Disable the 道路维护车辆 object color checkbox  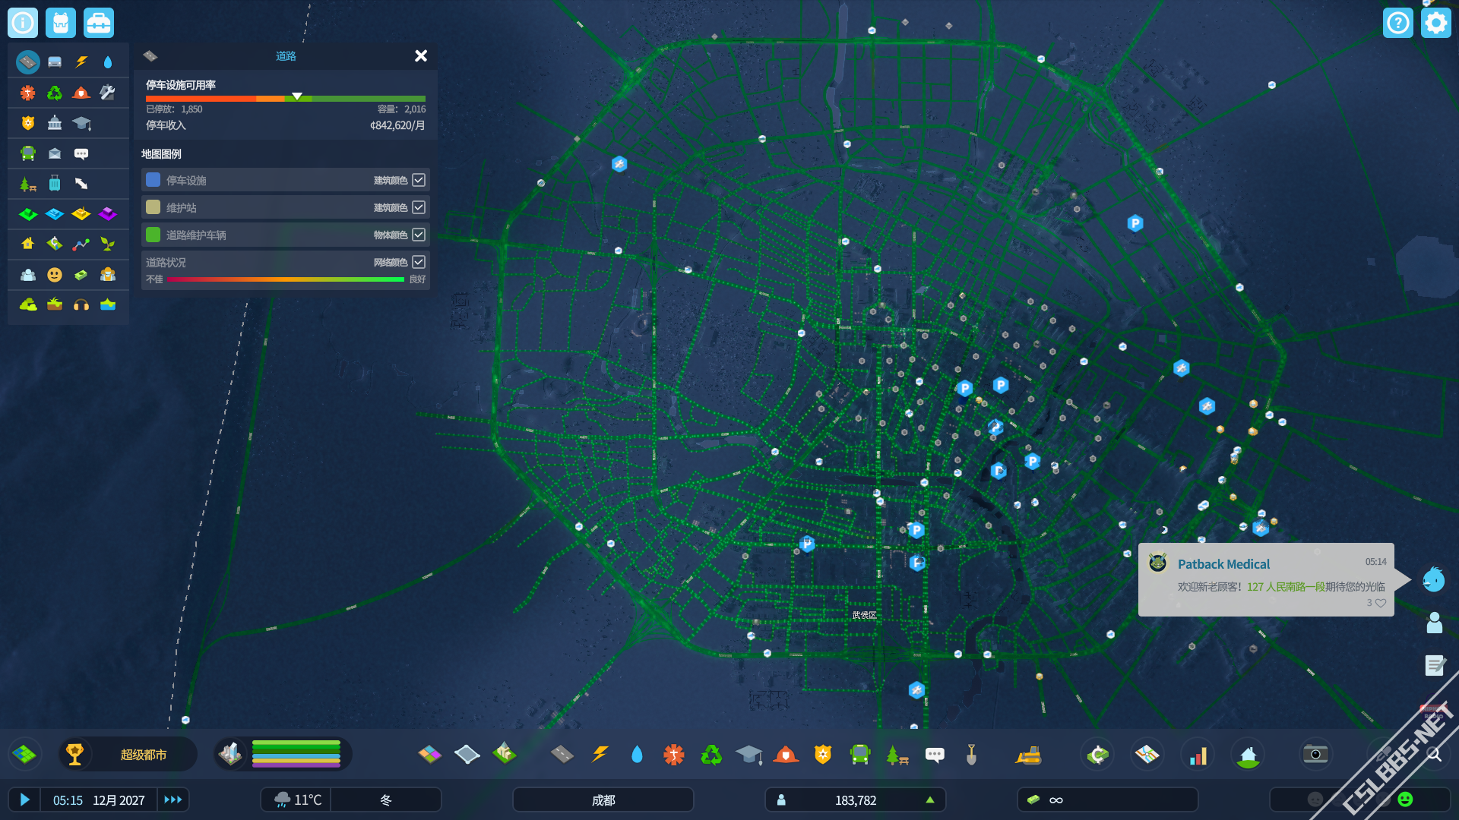coord(419,235)
